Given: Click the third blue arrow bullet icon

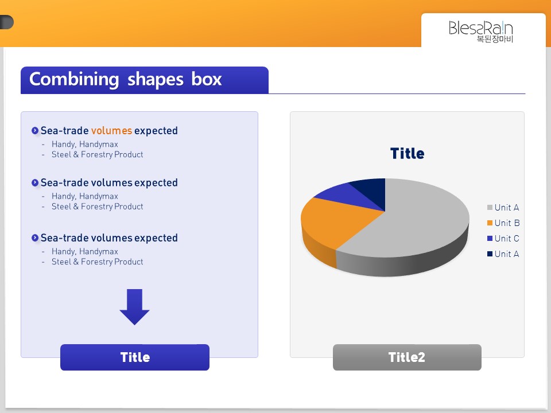Looking at the screenshot, I should click(x=35, y=237).
